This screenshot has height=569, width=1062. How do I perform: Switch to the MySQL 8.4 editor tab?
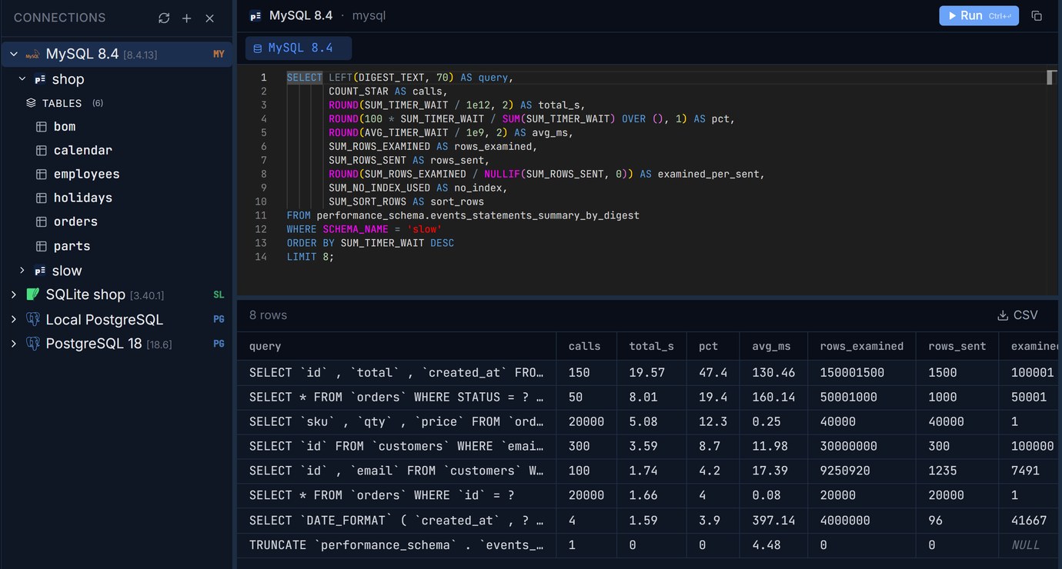(299, 48)
